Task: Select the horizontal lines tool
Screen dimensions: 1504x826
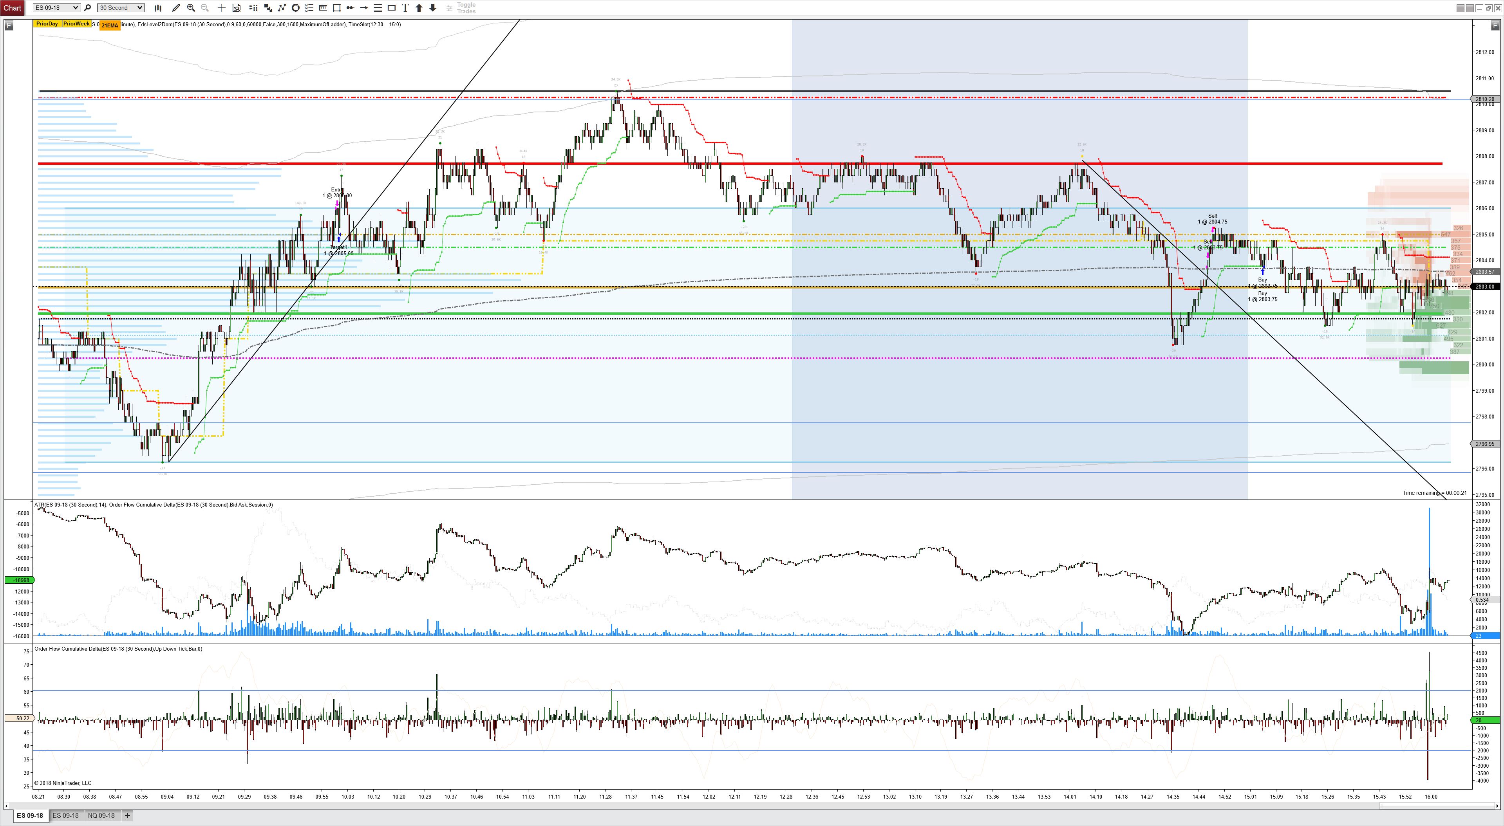Action: 378,7
